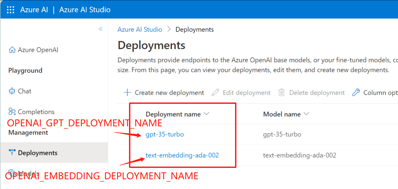Click the Deployments page title
The height and width of the screenshot is (189, 398).
[x=152, y=45]
